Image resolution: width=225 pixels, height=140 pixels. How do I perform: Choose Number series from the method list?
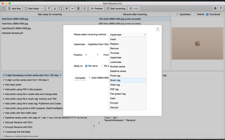128,67
